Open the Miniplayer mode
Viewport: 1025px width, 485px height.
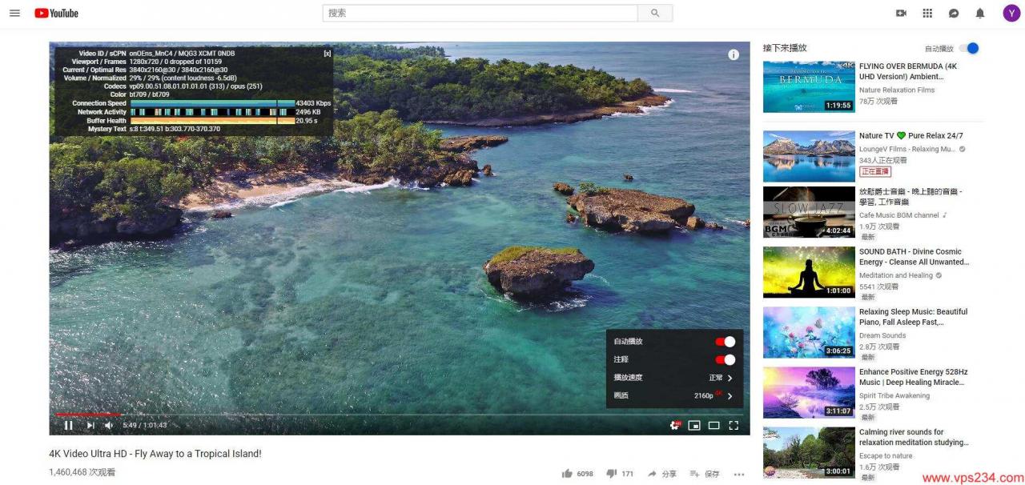693,425
